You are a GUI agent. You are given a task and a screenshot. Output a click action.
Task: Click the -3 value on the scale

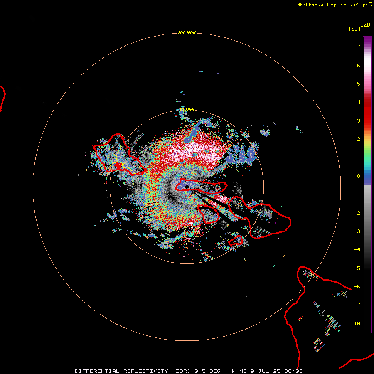pyautogui.click(x=357, y=231)
